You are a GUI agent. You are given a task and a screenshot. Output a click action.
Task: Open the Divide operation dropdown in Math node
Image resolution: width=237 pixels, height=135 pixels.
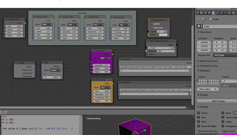55,70
